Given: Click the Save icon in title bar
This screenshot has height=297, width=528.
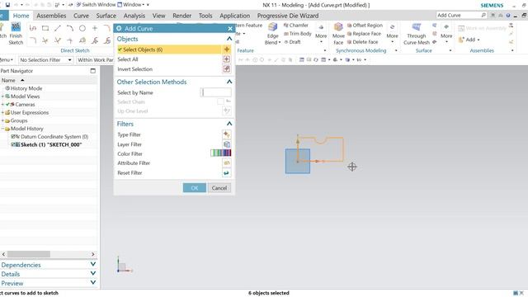Looking at the screenshot, I should point(7,5).
